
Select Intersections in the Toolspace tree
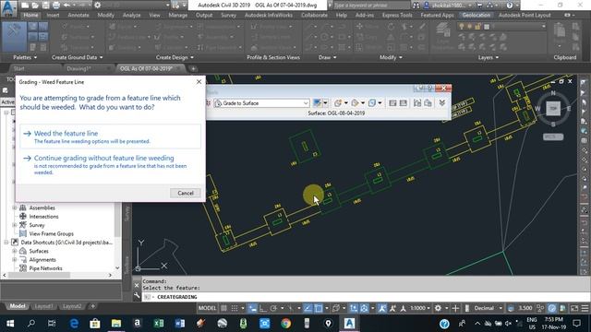point(43,217)
